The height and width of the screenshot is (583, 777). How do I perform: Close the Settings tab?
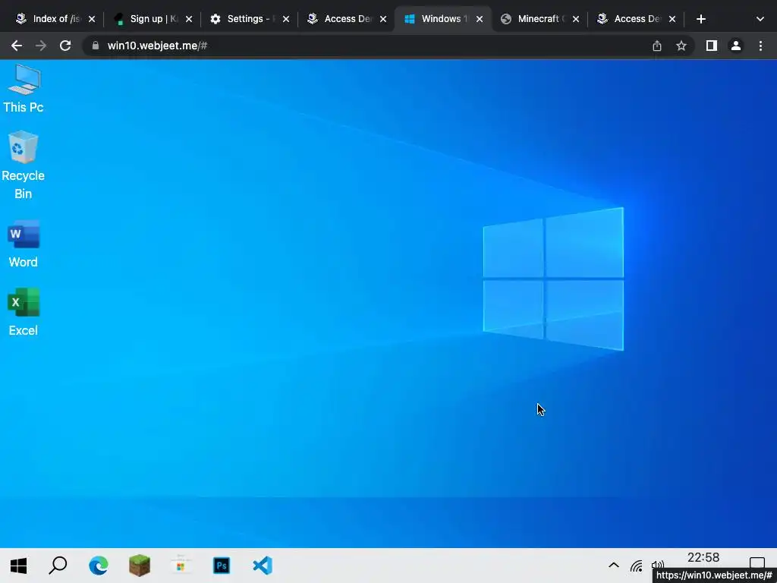286,19
